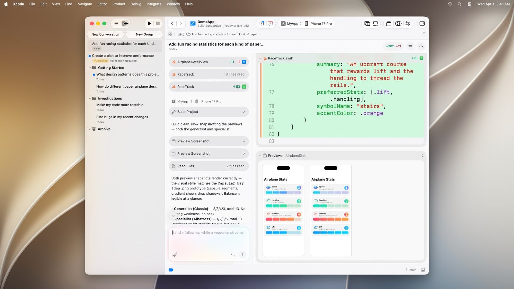The image size is (514, 289).
Task: Click the blue tag icon in the bottom bar
Action: [x=171, y=270]
